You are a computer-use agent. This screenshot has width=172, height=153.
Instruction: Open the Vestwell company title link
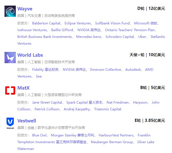point(27,121)
